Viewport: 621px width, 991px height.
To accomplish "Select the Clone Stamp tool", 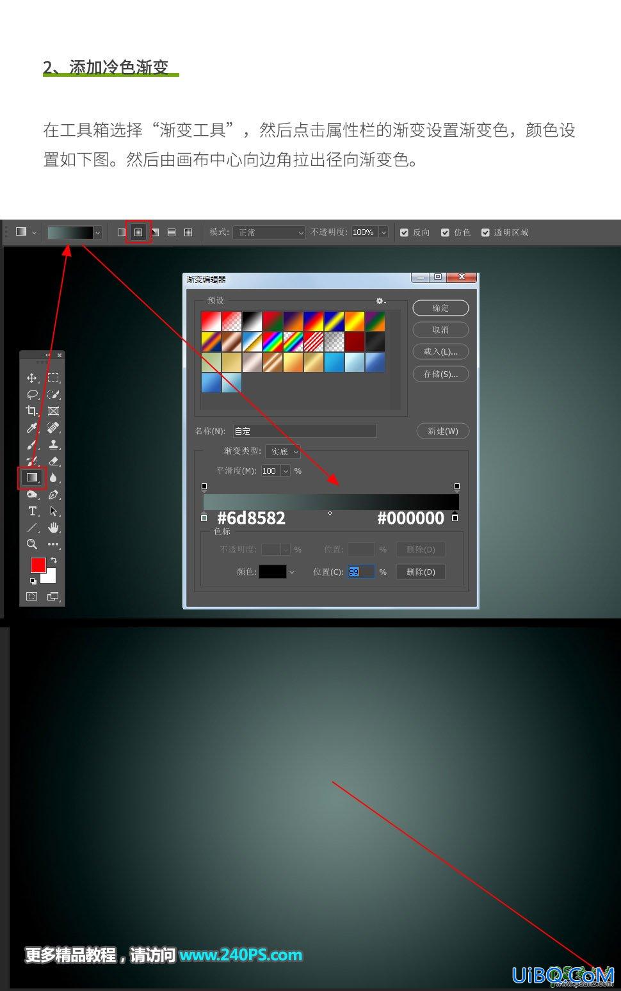I will click(53, 444).
